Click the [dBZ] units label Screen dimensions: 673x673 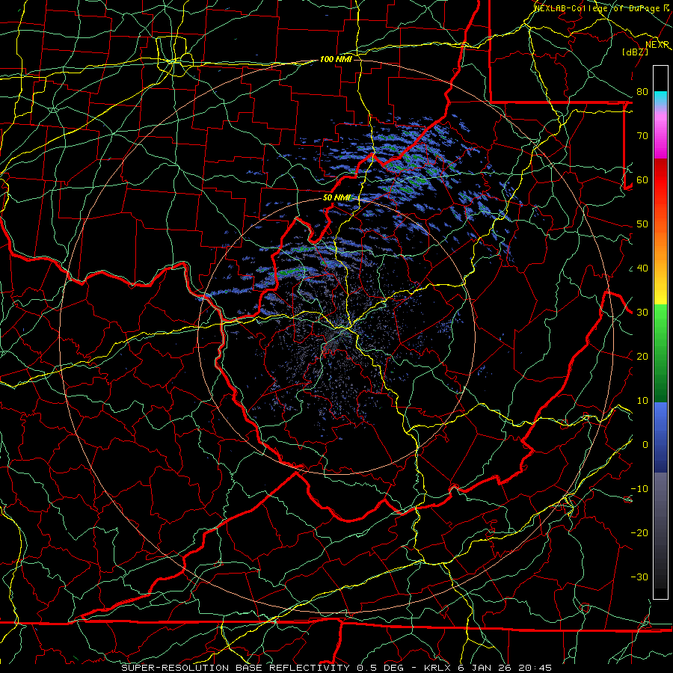click(635, 52)
